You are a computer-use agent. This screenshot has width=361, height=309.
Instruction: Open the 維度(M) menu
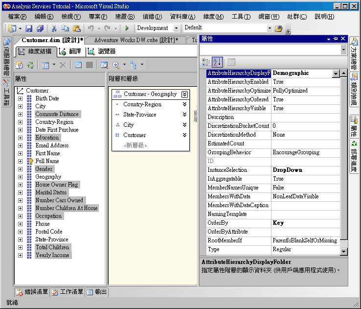pos(213,17)
